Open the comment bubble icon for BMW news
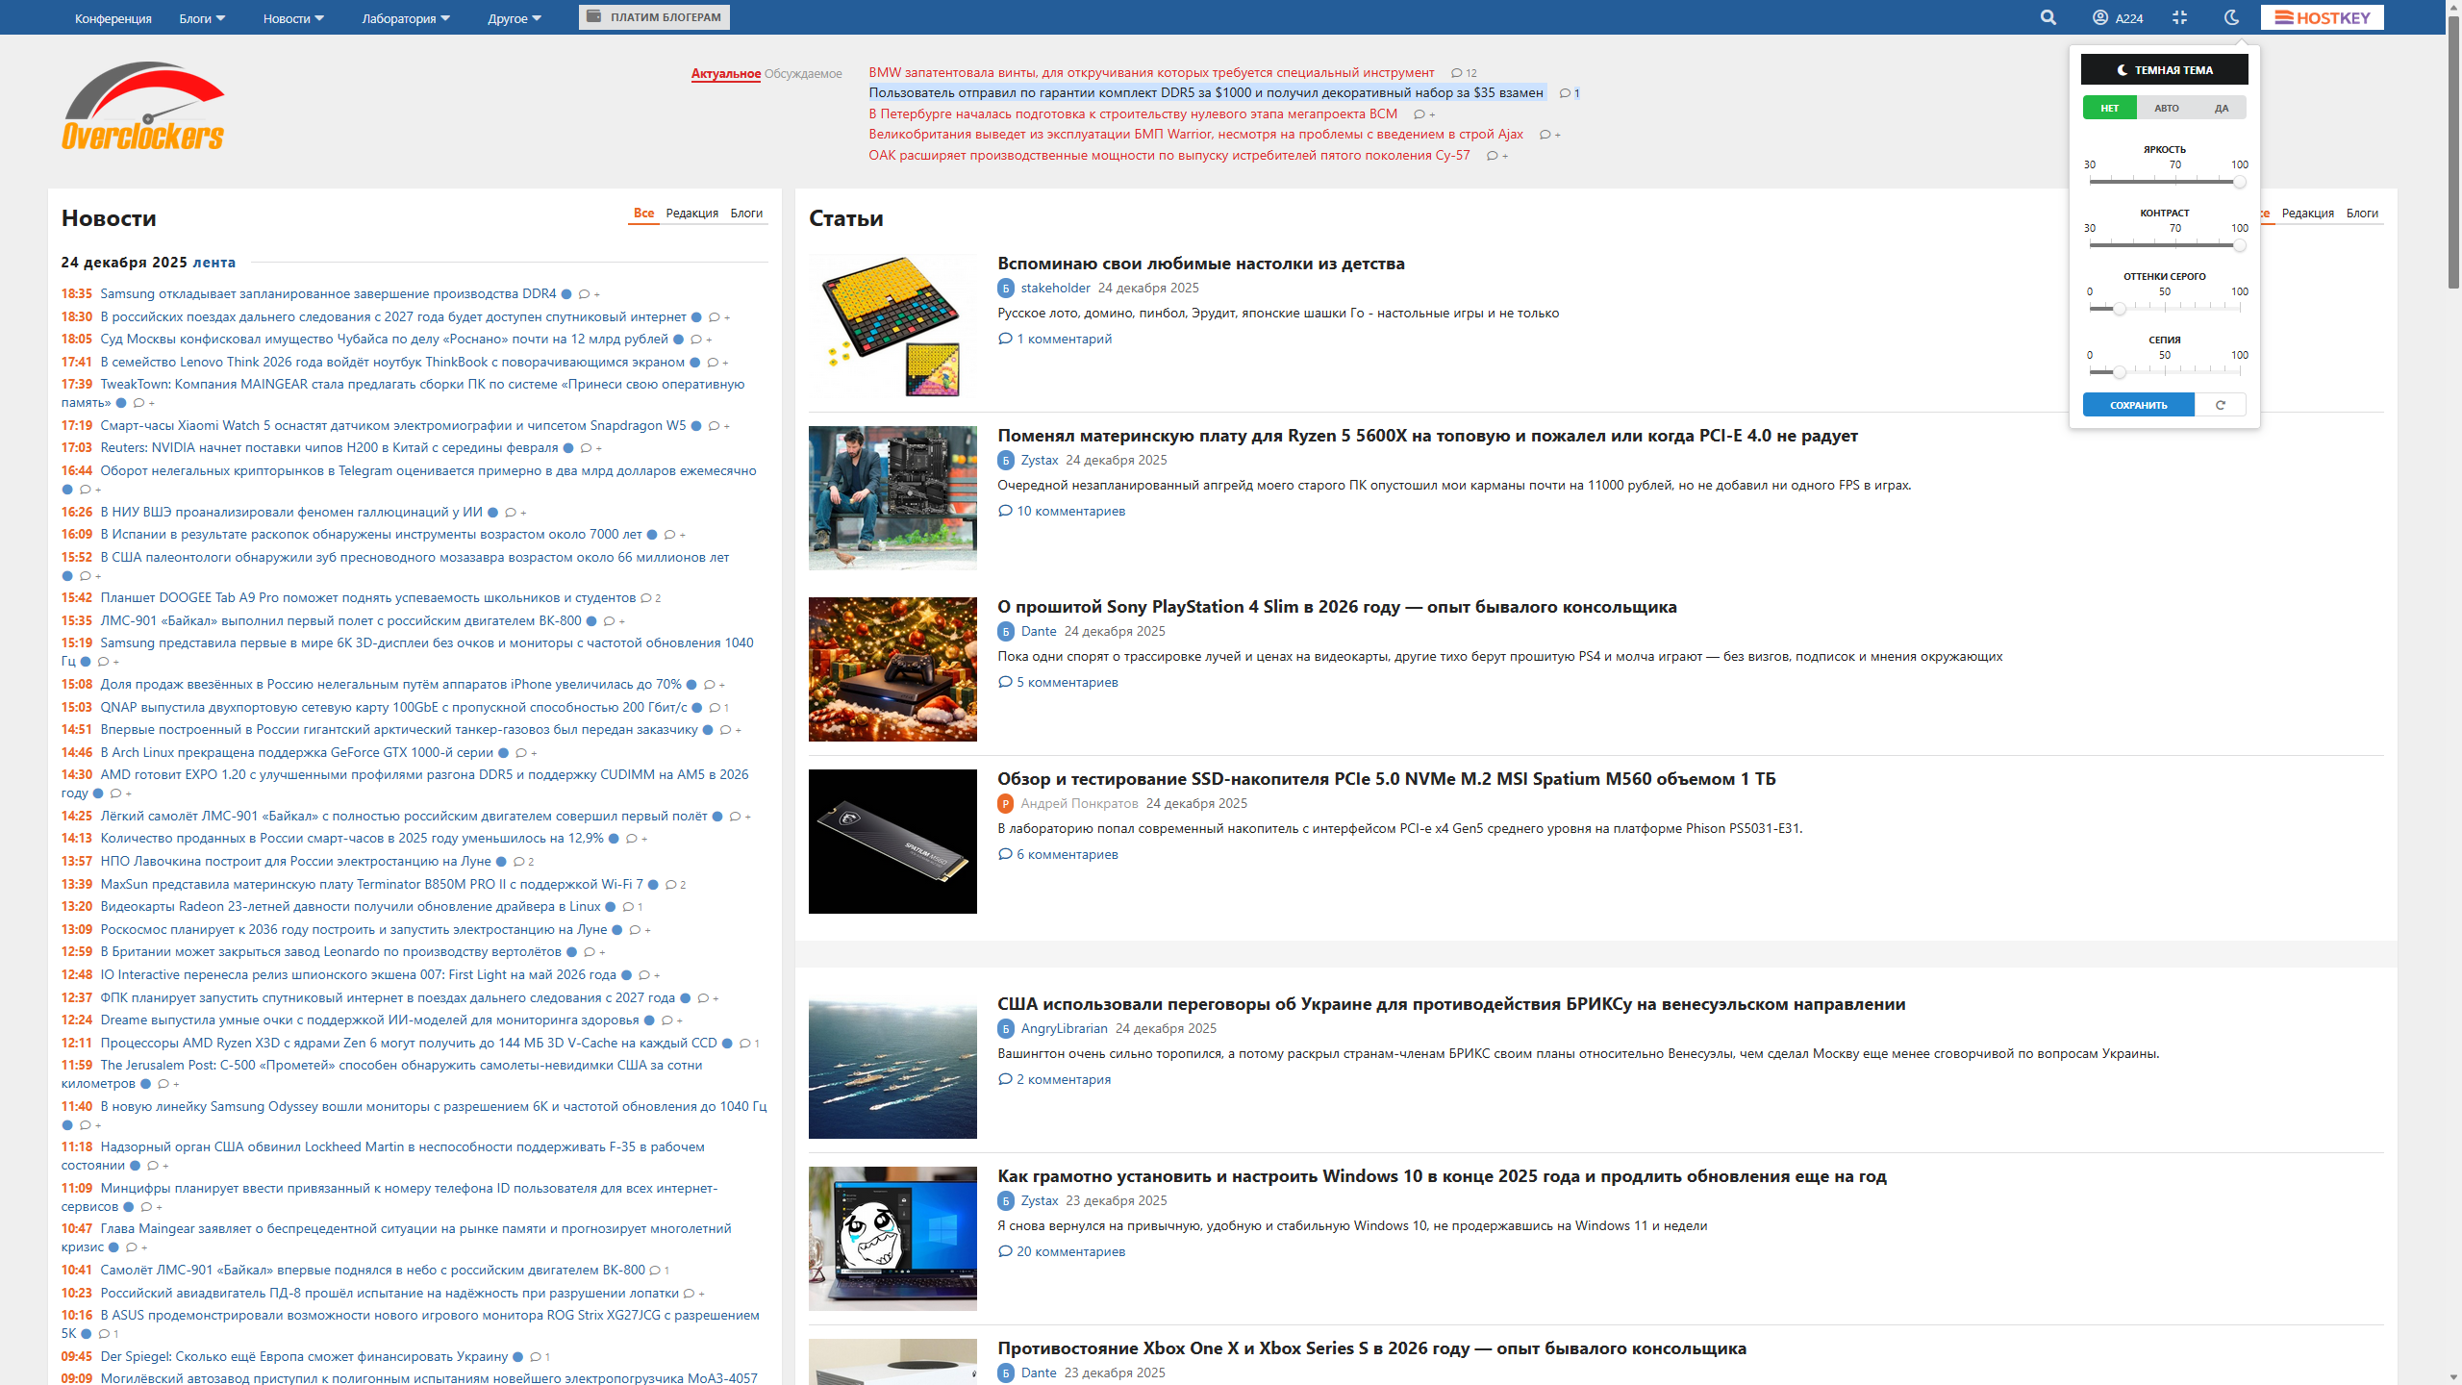Viewport: 2462px width, 1385px height. 1457,73
